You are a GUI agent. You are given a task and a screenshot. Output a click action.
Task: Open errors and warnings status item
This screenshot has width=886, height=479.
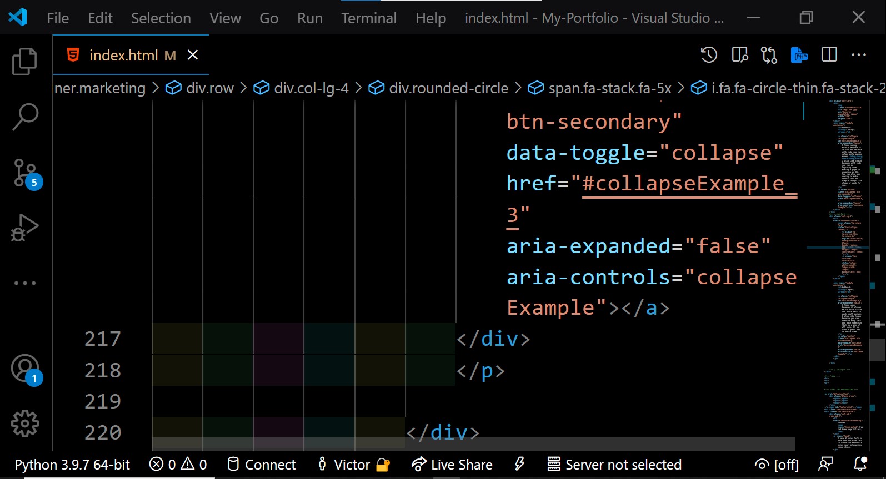tap(178, 465)
